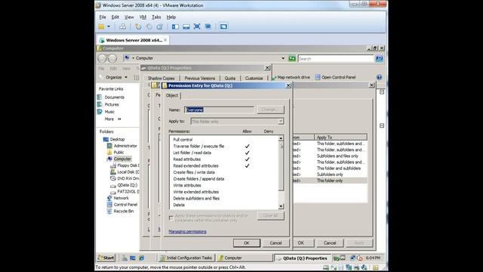The width and height of the screenshot is (483, 272).
Task: Click OK in Permission Entry dialog
Action: click(247, 243)
